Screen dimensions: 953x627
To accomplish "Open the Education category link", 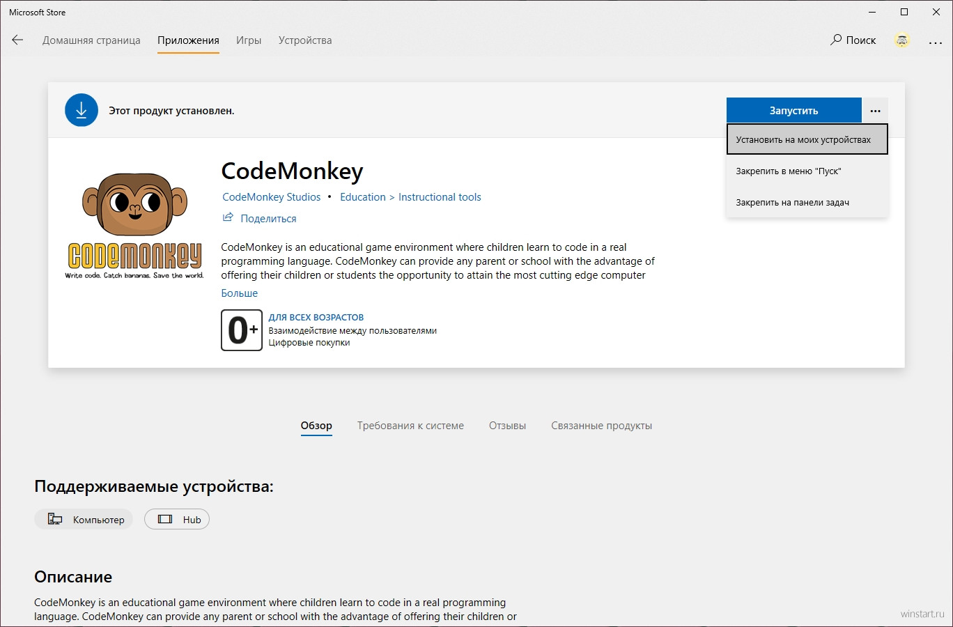I will click(x=363, y=197).
